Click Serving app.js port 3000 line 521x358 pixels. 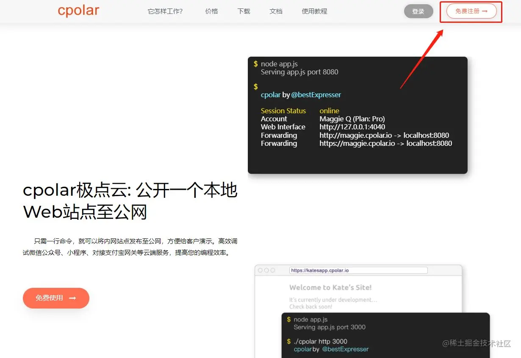(330, 327)
